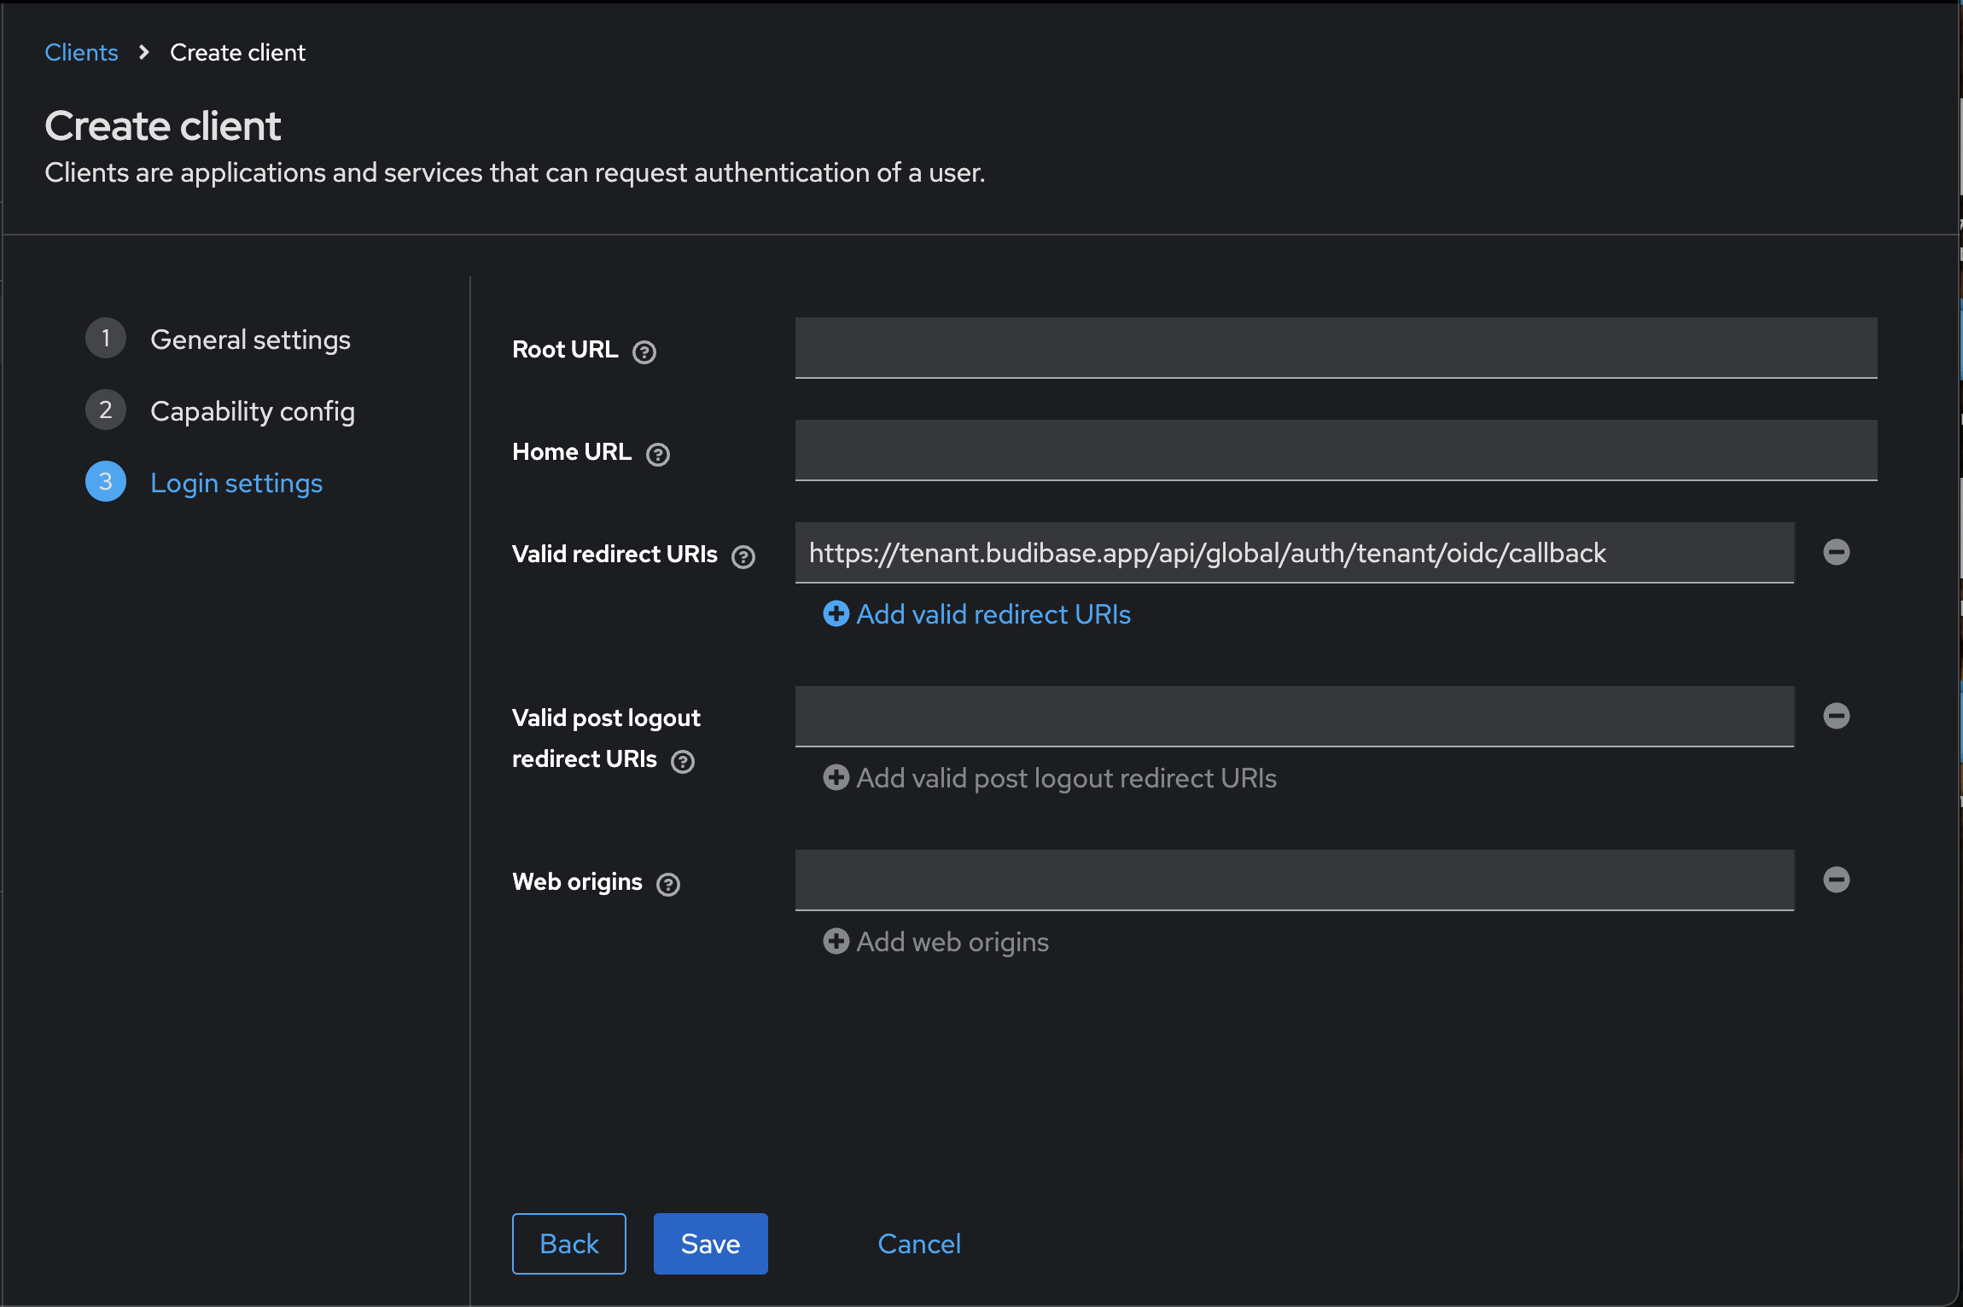This screenshot has height=1307, width=1963.
Task: Focus the post logout redirect URIs field
Action: coord(1295,717)
